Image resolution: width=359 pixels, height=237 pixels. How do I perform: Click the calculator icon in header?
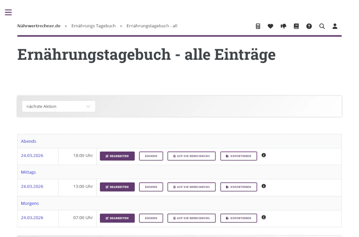point(258,26)
